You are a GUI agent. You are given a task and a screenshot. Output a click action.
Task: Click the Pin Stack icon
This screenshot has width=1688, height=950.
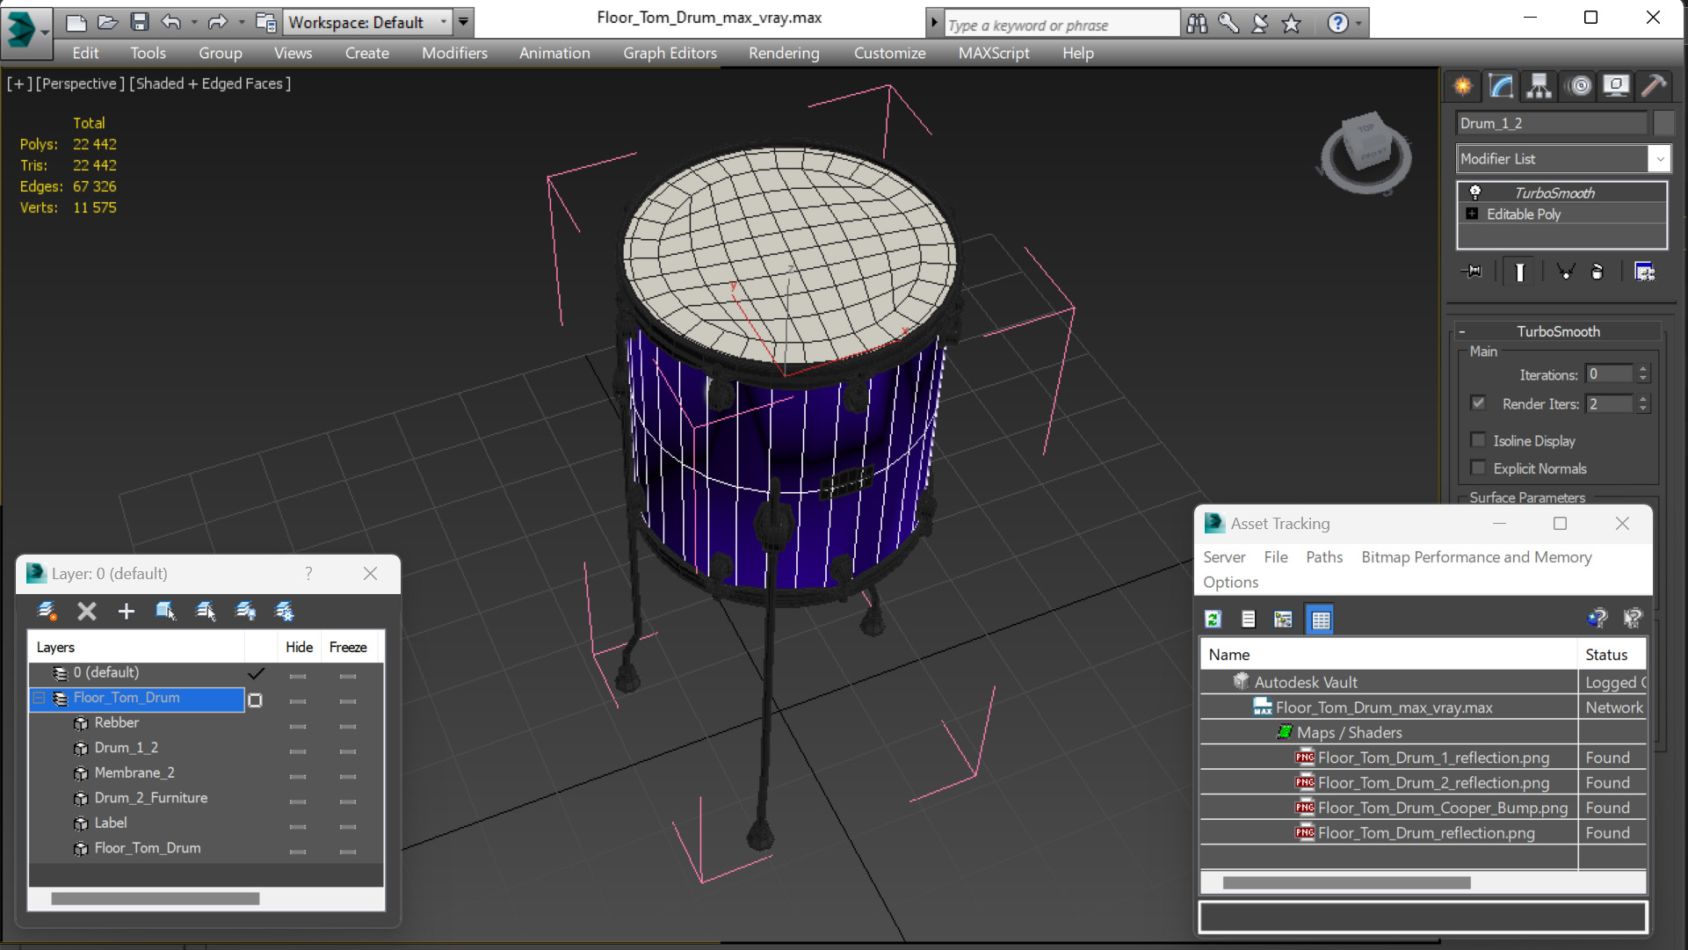1472,272
